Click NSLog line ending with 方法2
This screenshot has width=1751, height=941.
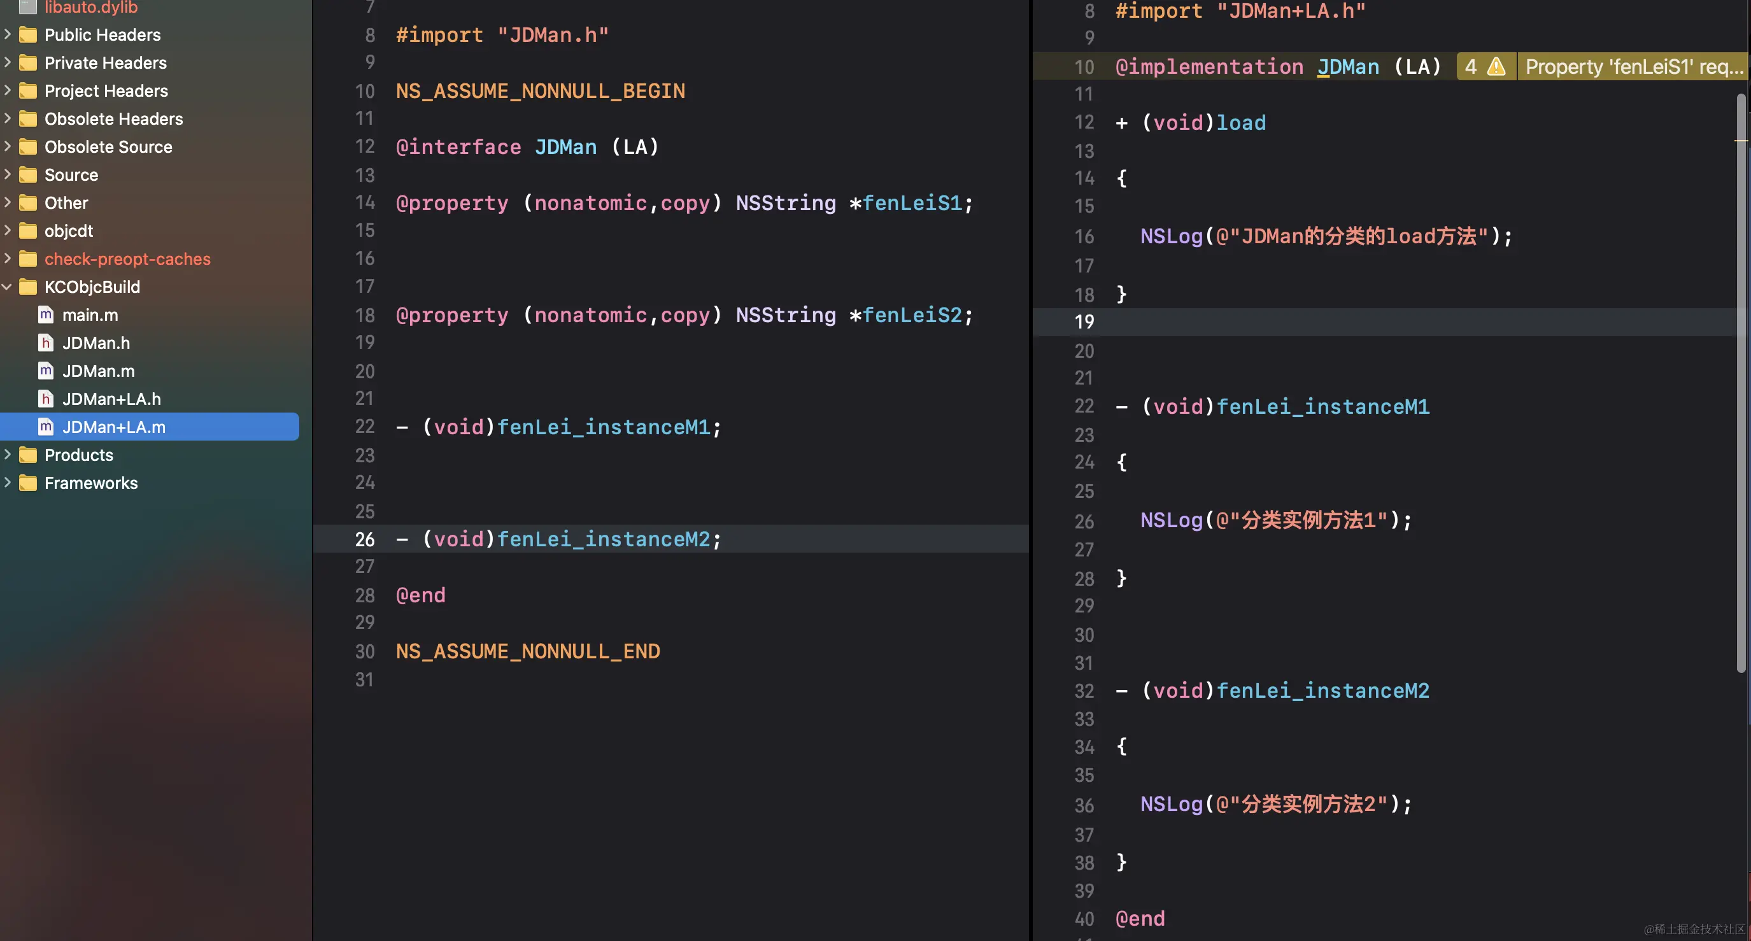pyautogui.click(x=1276, y=804)
